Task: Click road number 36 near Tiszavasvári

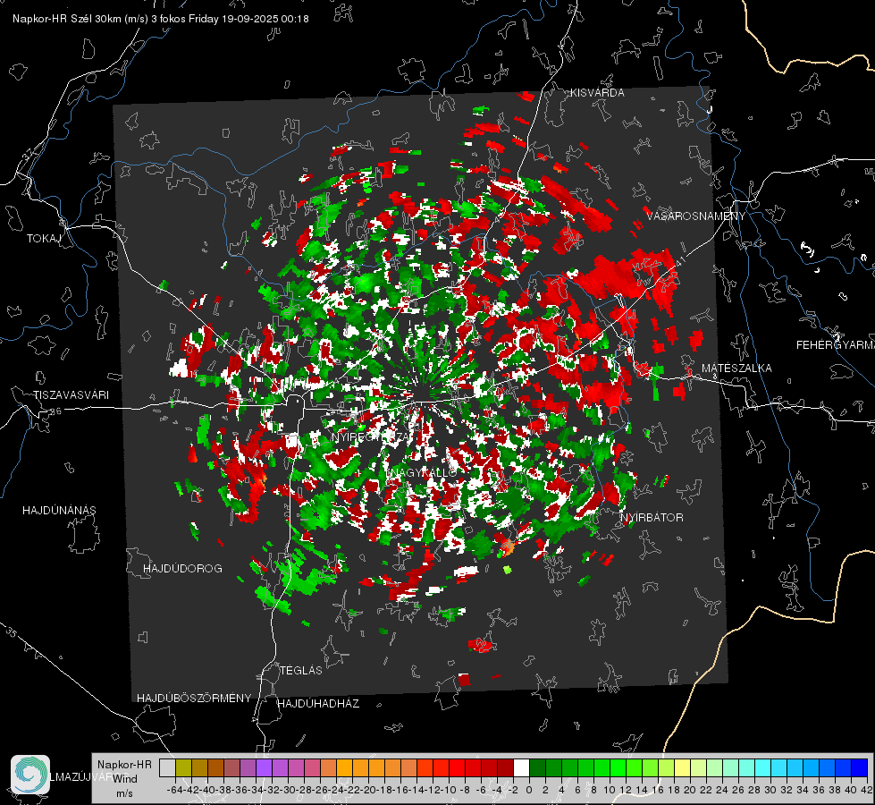Action: tap(55, 411)
